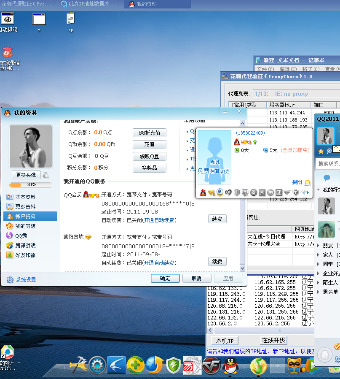Open the QQ penguin icon in the dock
This screenshot has height=379, width=340.
[230, 365]
